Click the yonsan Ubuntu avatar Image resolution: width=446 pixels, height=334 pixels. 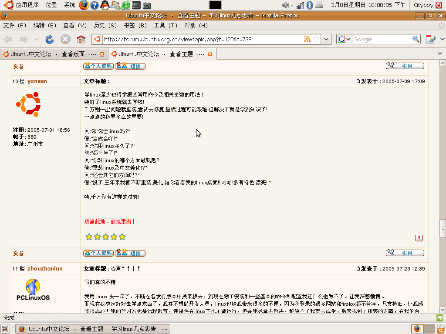(28, 104)
